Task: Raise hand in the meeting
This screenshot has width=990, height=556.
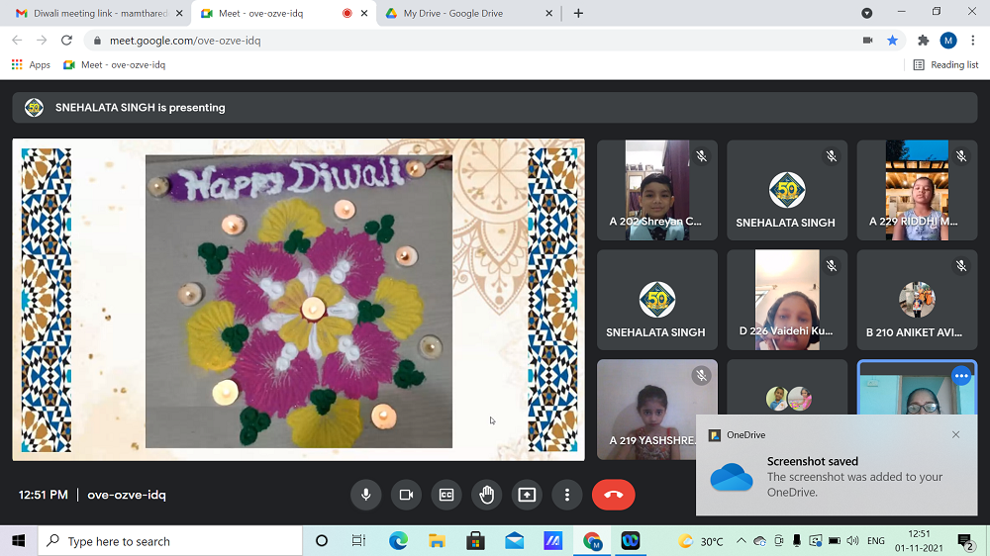Action: 486,495
